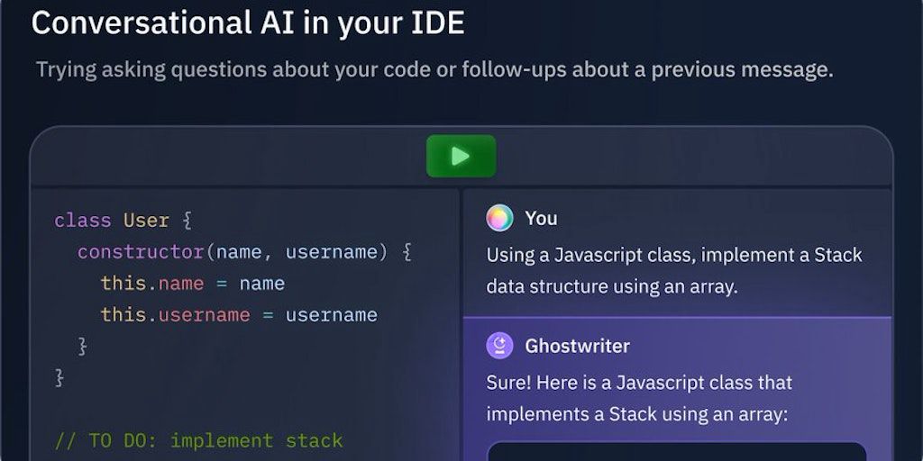Click the "Ghostwriter" sender name label

click(x=577, y=346)
